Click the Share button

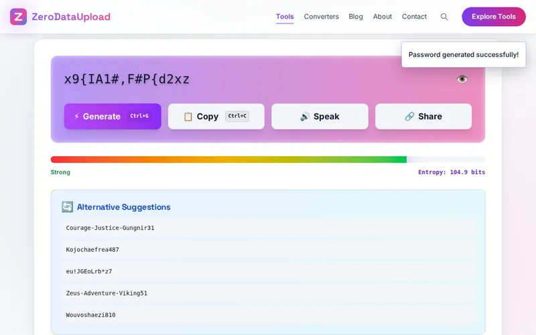[x=423, y=116]
